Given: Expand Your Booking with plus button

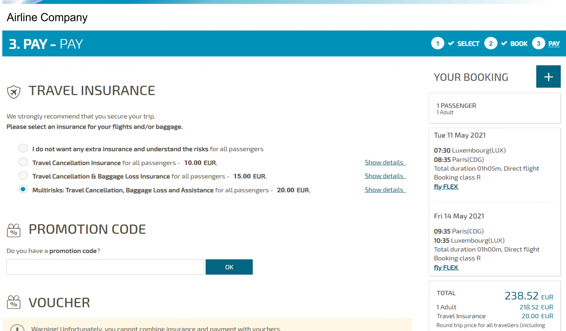Looking at the screenshot, I should tap(548, 77).
